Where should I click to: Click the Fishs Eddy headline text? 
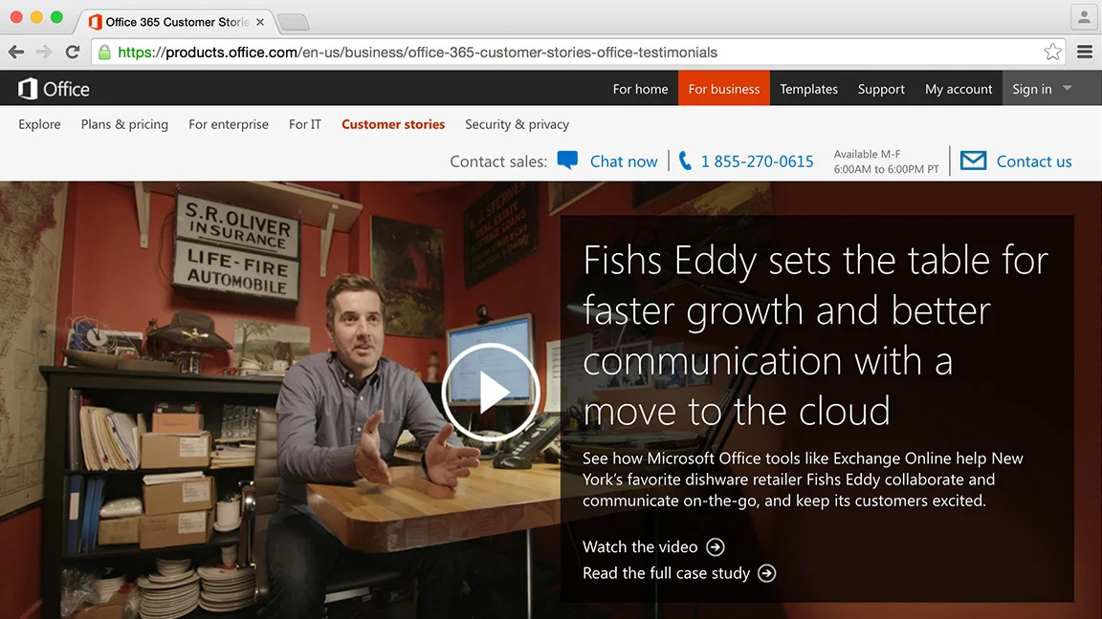[x=815, y=335]
